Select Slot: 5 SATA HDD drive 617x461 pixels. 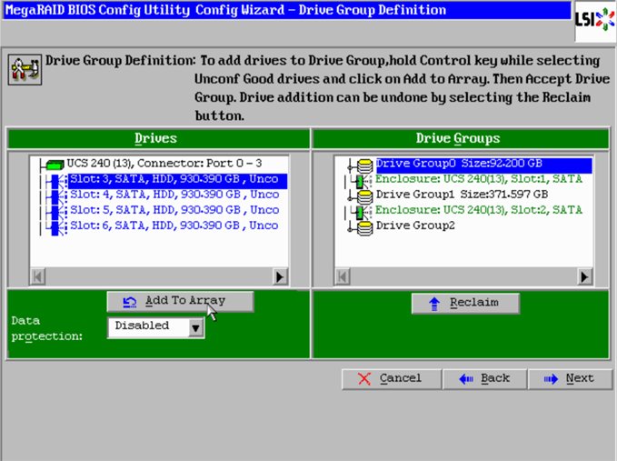click(x=174, y=210)
